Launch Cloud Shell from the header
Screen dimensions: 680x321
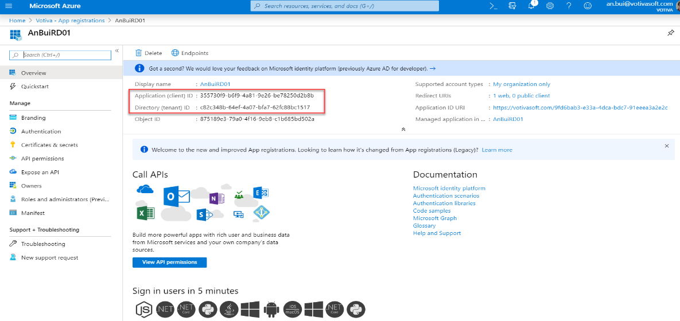point(493,6)
